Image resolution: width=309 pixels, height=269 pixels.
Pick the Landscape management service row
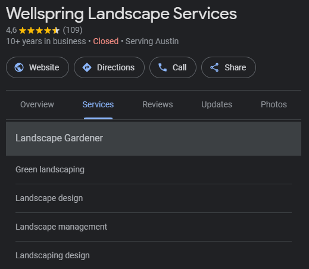(154, 227)
